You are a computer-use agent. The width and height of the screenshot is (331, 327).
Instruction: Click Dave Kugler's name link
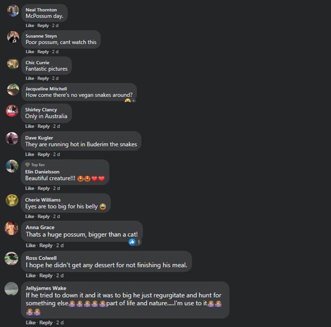click(39, 138)
